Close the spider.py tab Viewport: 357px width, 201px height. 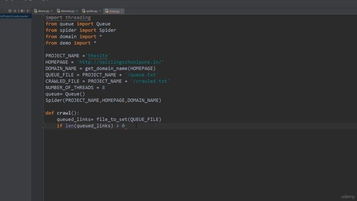(100, 11)
